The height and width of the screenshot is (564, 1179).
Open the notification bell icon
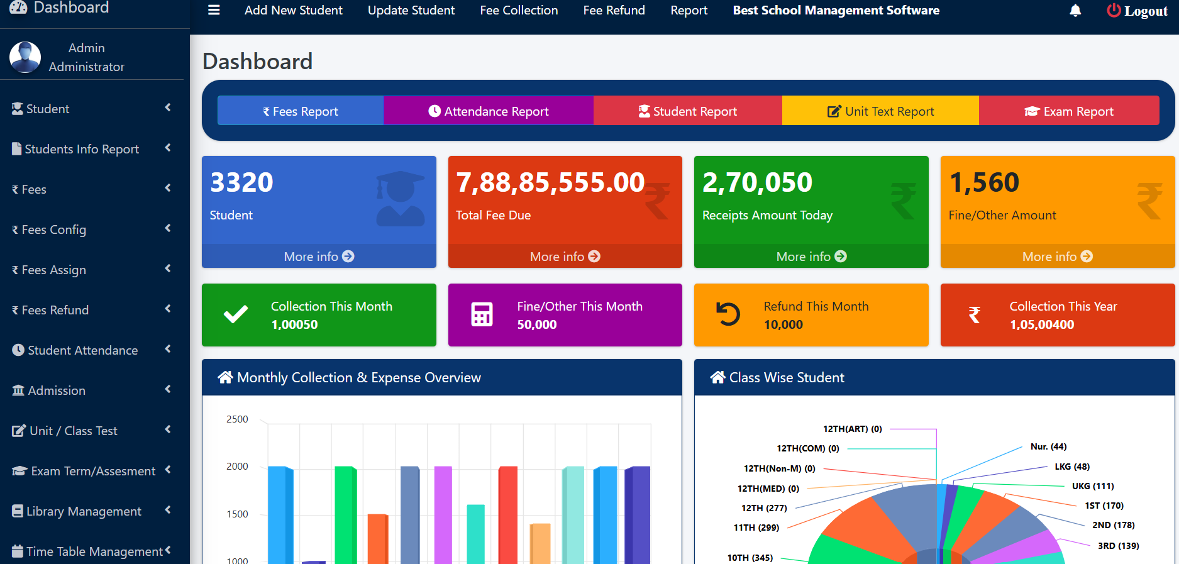(1075, 11)
